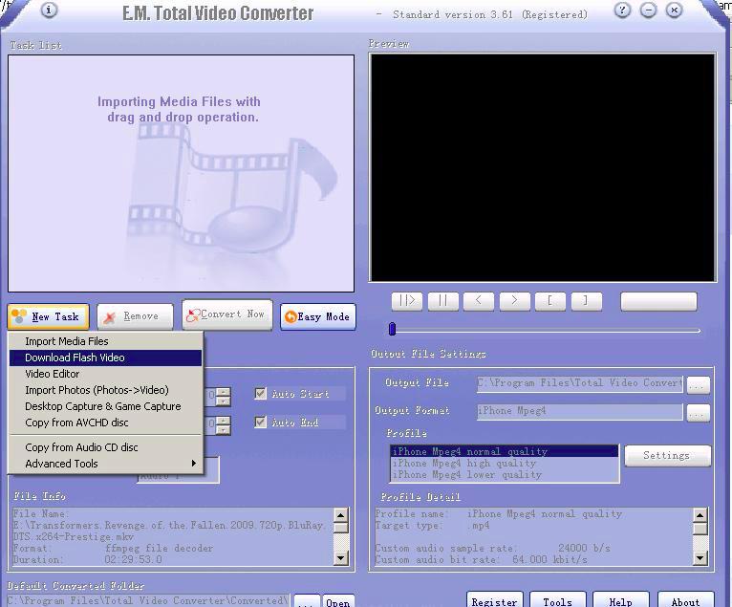The height and width of the screenshot is (607, 732).
Task: Click the Register button
Action: pos(494,600)
